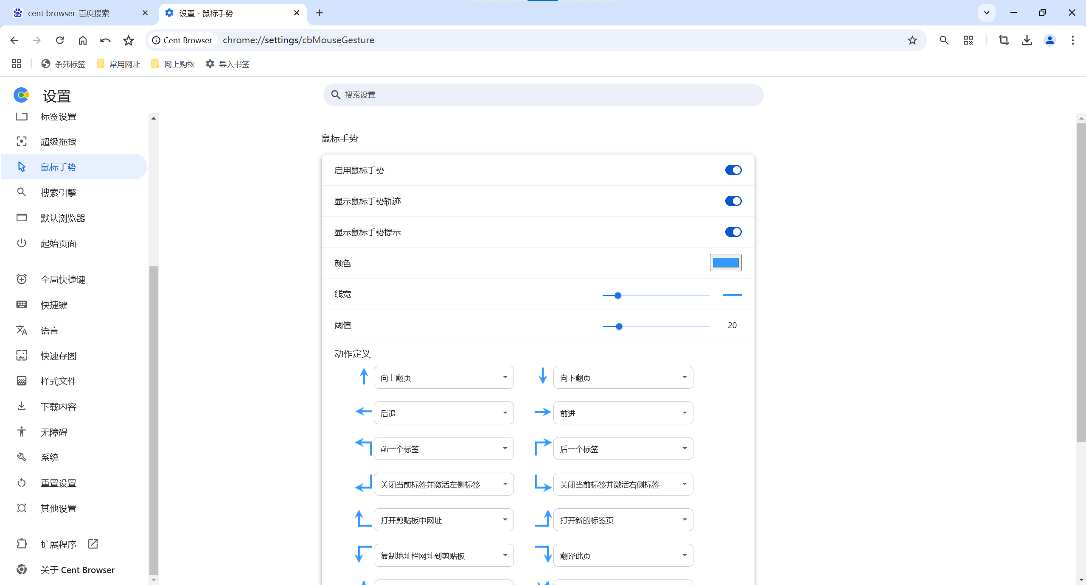This screenshot has width=1086, height=585.
Task: Disable the 启用鼠标手势 toggle
Action: [x=733, y=170]
